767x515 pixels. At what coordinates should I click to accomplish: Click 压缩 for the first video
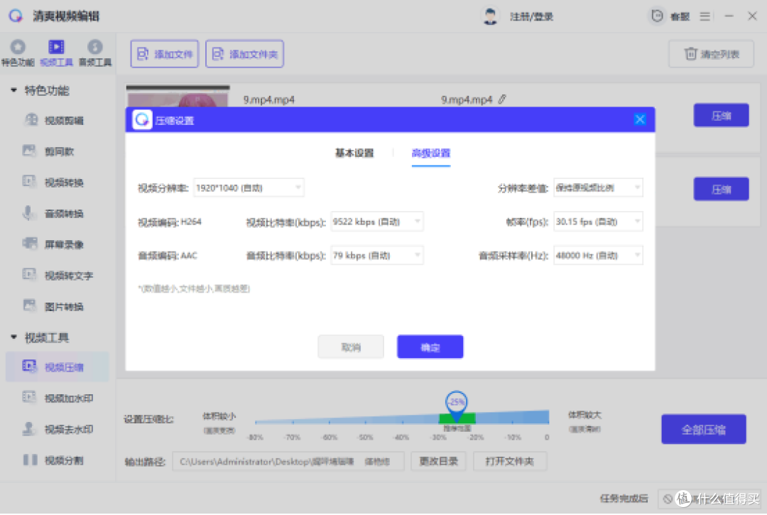[x=721, y=115]
